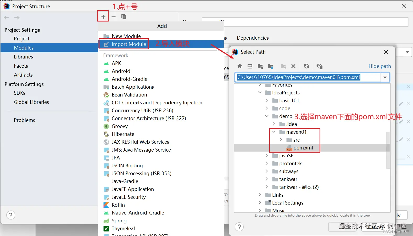Choose the Kotlin framework
The width and height of the screenshot is (413, 236).
tap(118, 205)
